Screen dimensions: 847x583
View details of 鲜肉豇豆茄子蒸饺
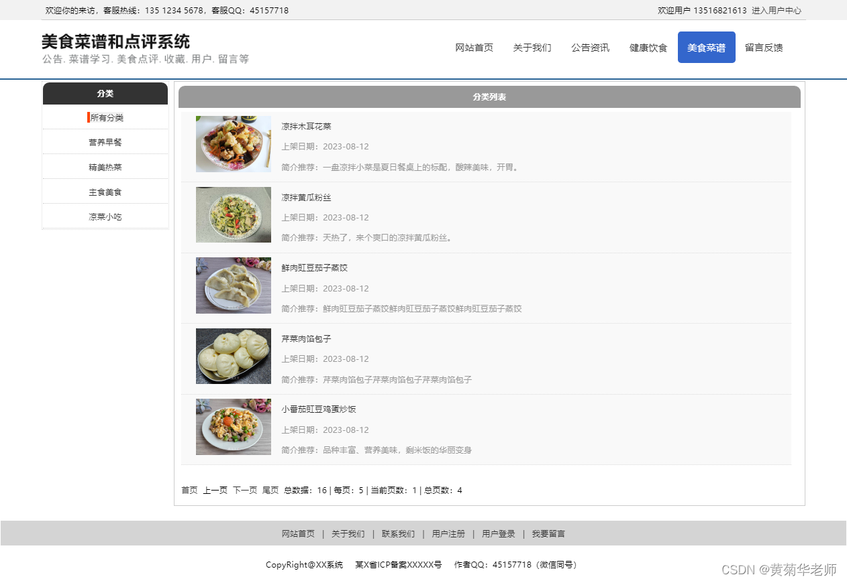(x=314, y=267)
